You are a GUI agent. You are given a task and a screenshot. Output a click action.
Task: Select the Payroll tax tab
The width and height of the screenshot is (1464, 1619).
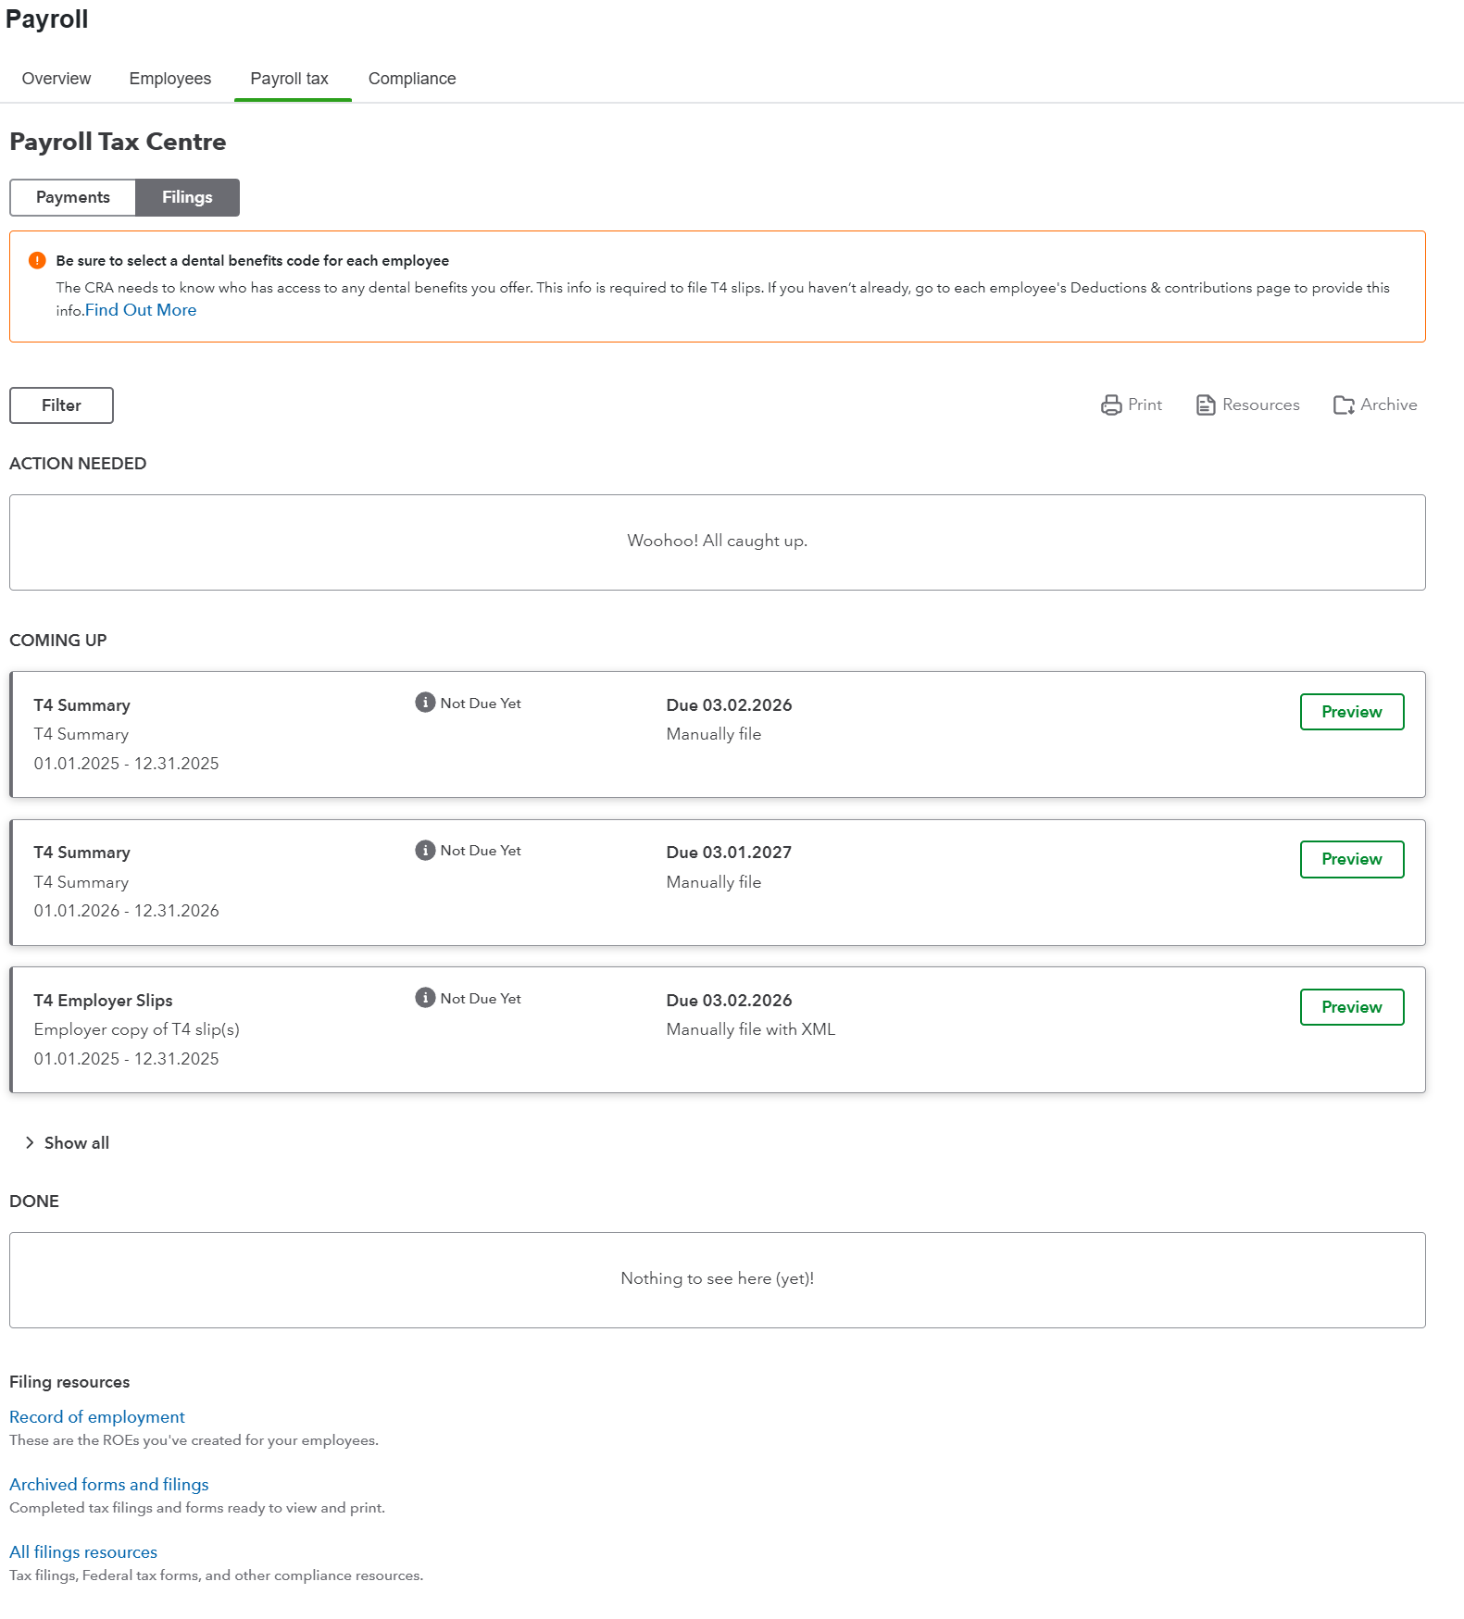click(x=290, y=79)
